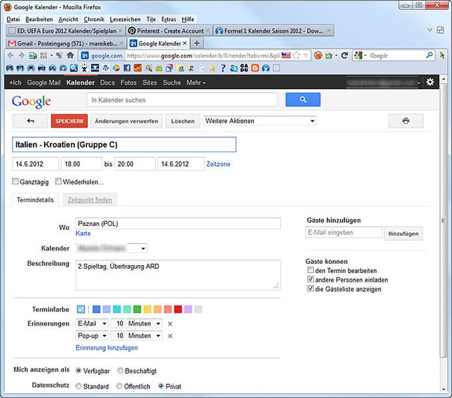
Task: Allow guests: den Termin bearbeiten
Action: pos(310,270)
